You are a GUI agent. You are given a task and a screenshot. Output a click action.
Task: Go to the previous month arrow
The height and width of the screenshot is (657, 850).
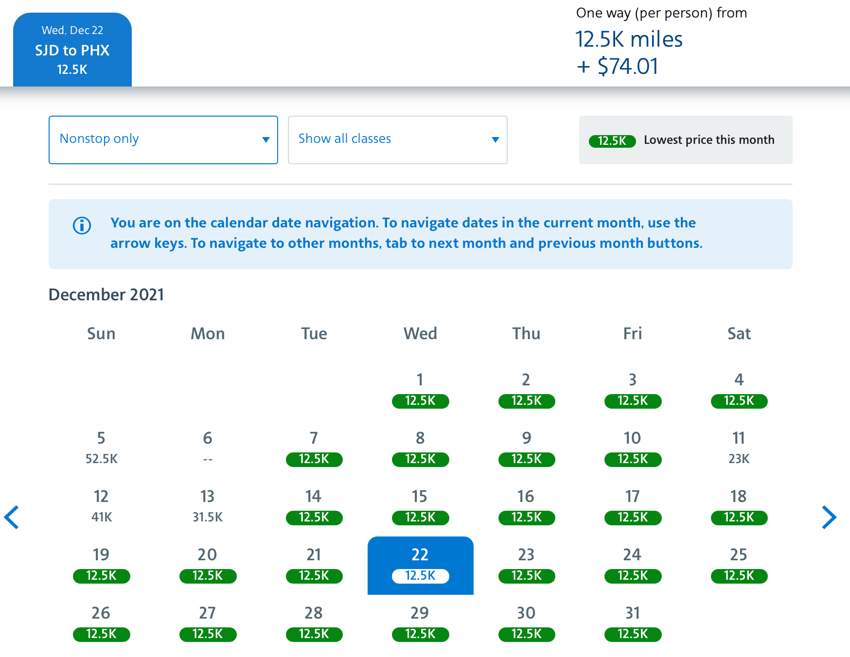pos(12,517)
